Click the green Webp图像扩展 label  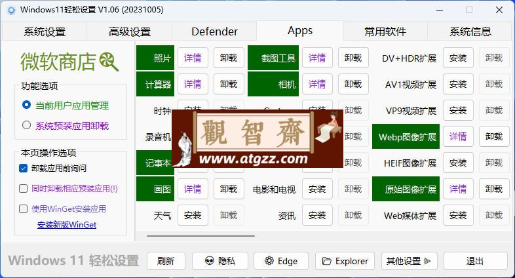406,136
